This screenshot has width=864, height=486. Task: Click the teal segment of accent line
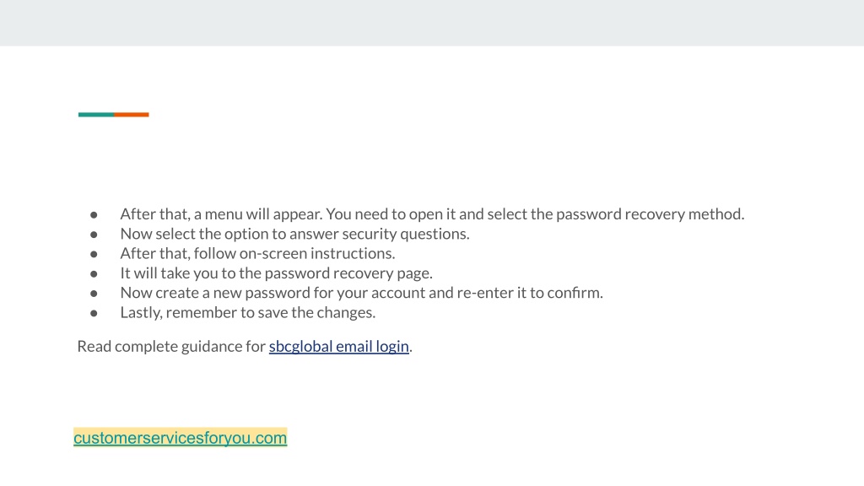coord(96,115)
